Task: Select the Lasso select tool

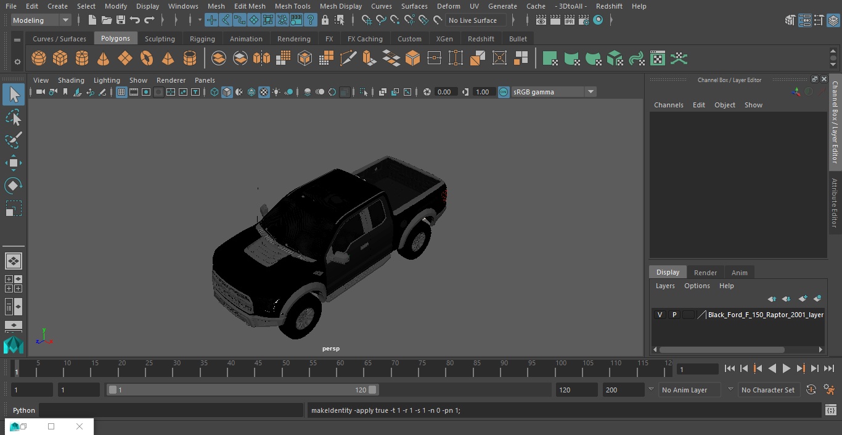Action: point(14,117)
